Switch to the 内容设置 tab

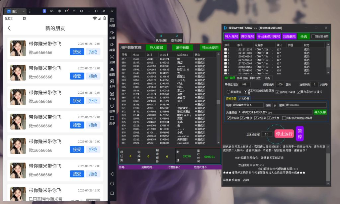pyautogui.click(x=244, y=99)
